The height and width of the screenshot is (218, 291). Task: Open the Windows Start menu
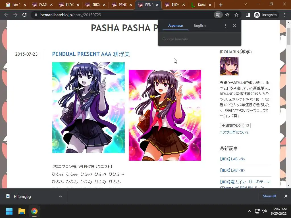9,211
